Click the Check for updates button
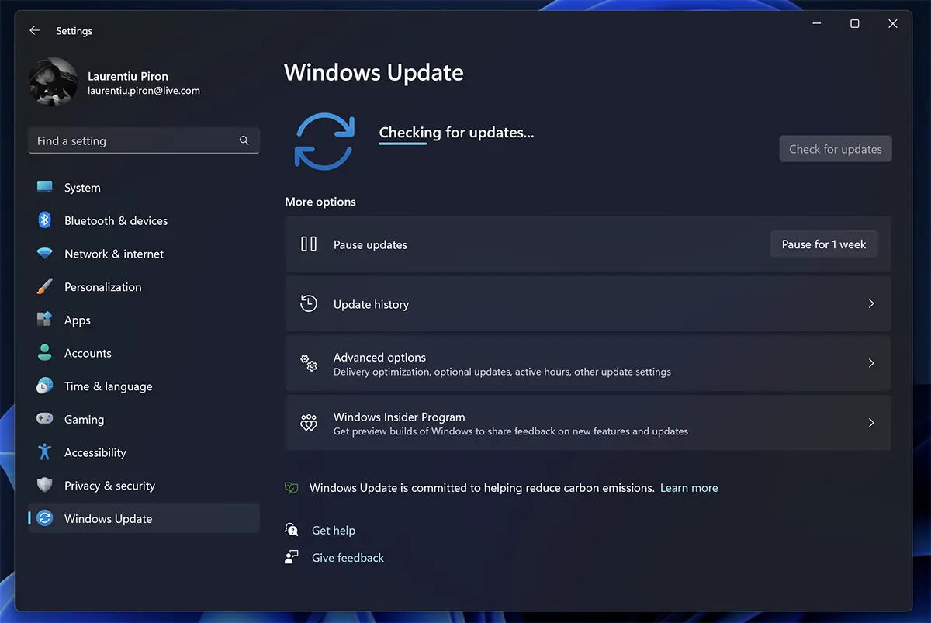The height and width of the screenshot is (623, 931). (836, 149)
